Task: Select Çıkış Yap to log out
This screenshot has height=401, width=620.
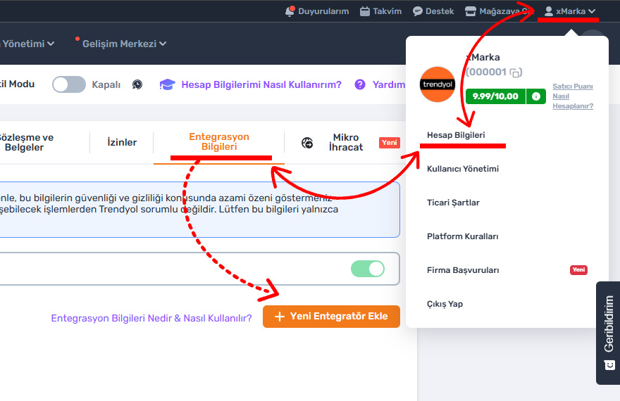Action: (445, 305)
